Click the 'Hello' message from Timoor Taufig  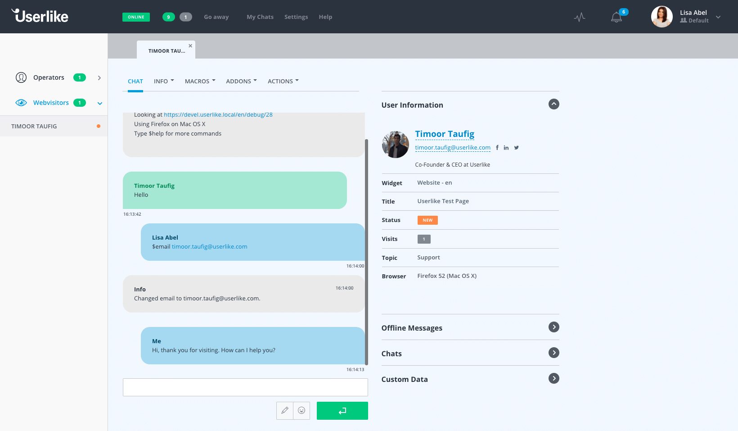pos(141,195)
